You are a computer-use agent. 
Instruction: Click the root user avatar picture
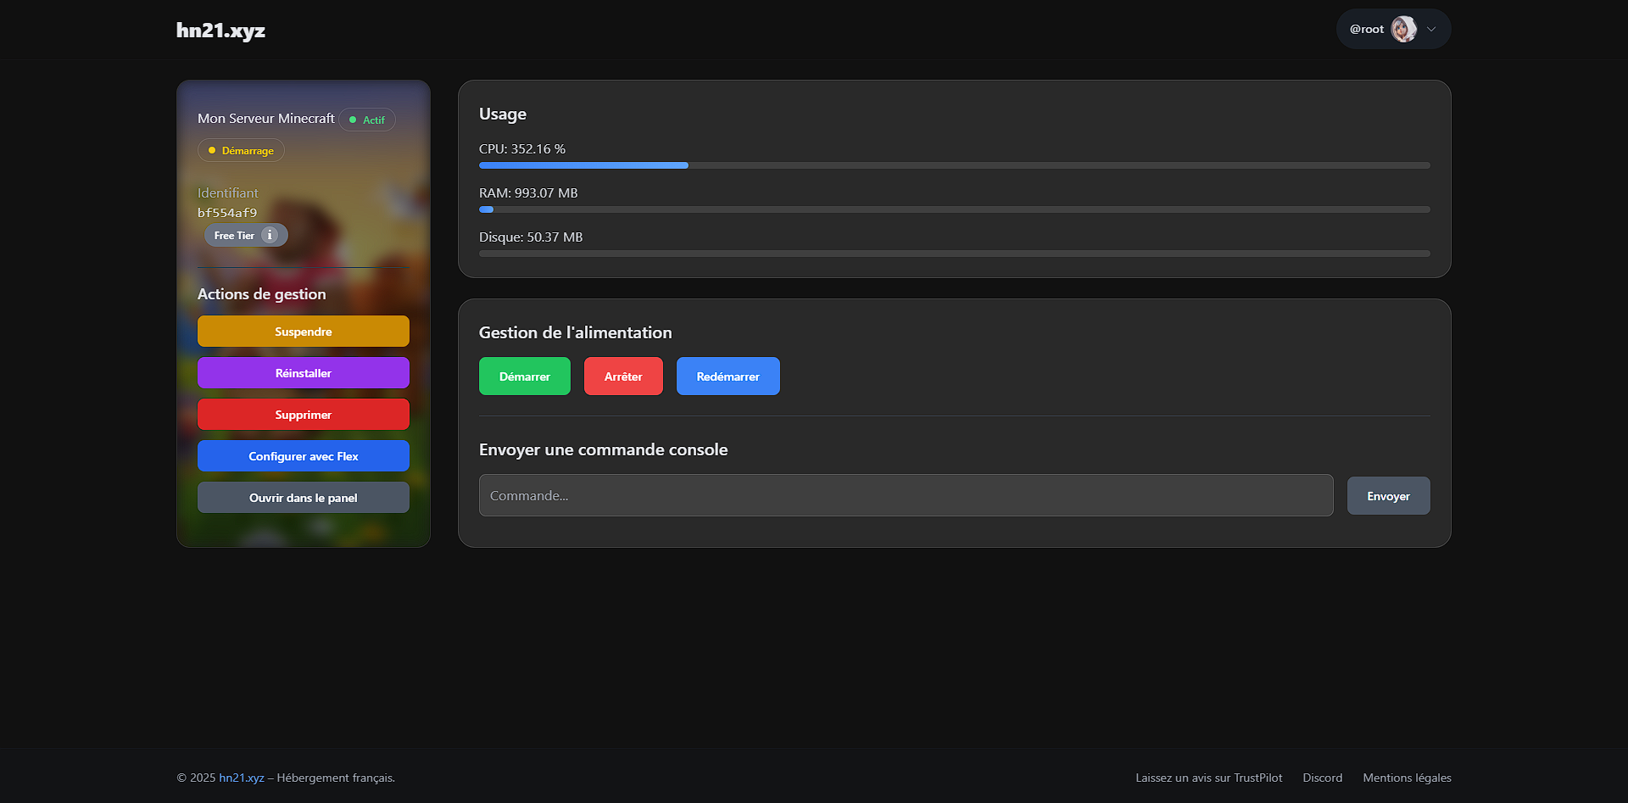[1403, 29]
